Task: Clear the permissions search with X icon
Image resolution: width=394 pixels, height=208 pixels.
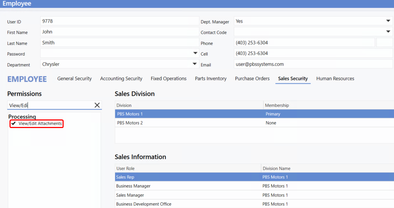Action: click(x=97, y=105)
